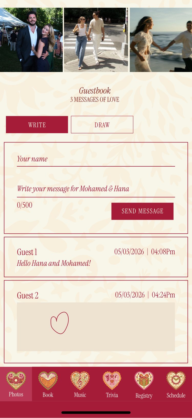Open the beach running photo

(x=161, y=40)
